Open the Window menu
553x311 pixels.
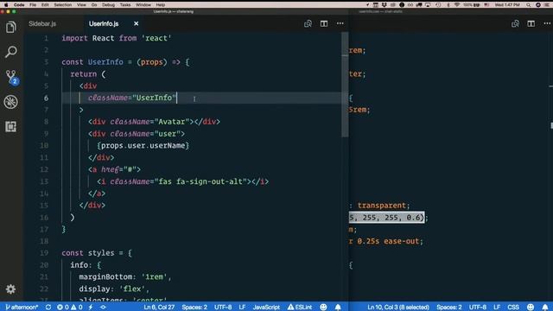click(143, 5)
